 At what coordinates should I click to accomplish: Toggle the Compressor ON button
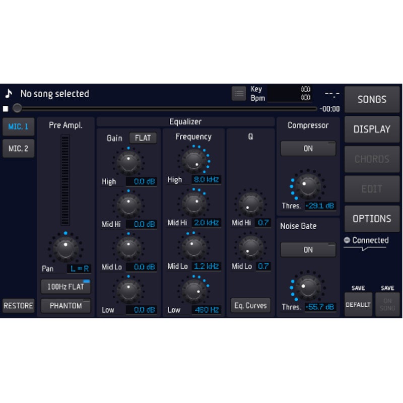[308, 149]
